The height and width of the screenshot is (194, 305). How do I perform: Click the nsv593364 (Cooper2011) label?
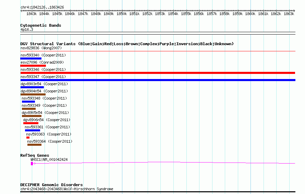(x=50, y=141)
